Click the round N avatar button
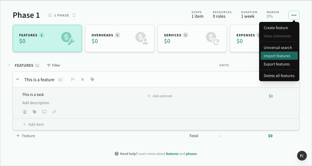The width and height of the screenshot is (312, 166). (302, 155)
